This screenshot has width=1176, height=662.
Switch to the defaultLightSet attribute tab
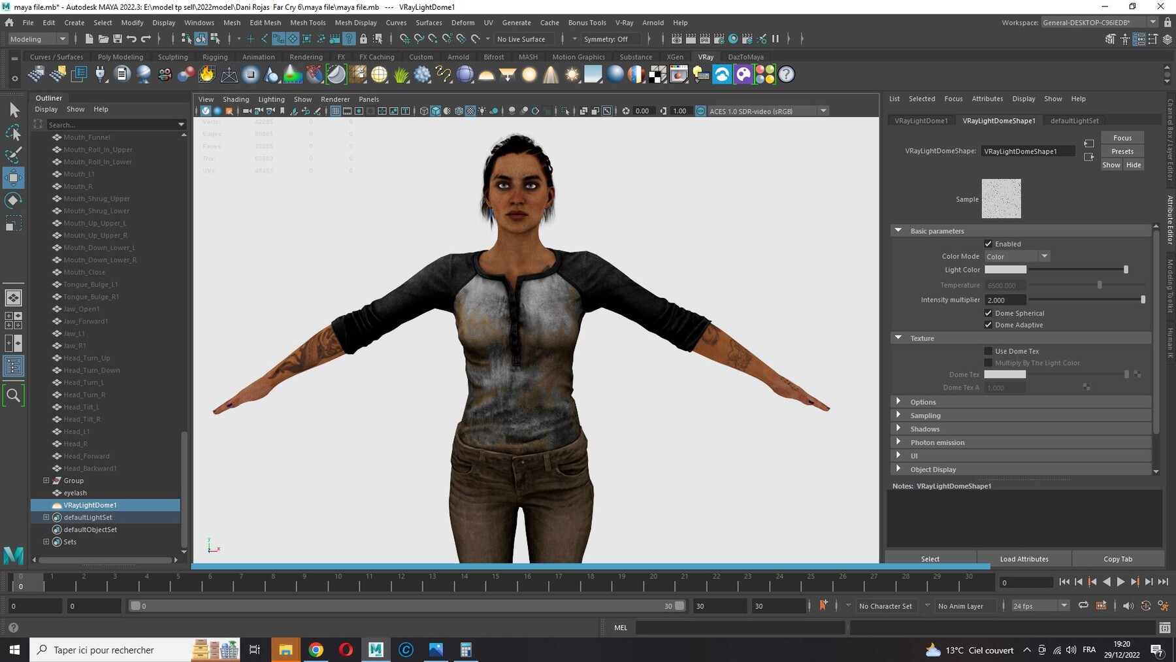pos(1074,120)
